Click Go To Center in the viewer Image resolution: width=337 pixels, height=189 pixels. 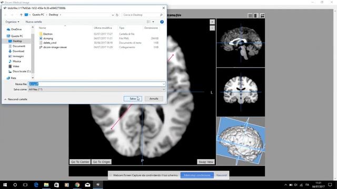tap(80, 162)
